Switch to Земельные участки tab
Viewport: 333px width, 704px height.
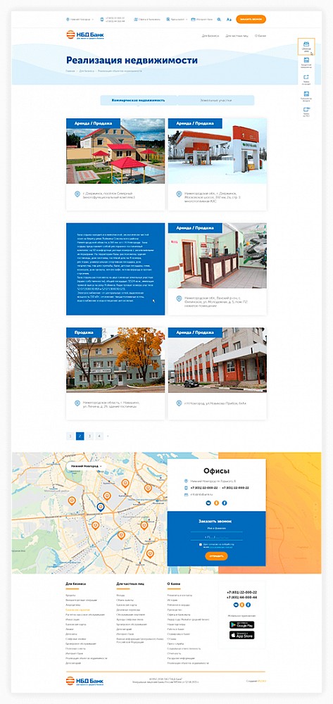pyautogui.click(x=216, y=100)
